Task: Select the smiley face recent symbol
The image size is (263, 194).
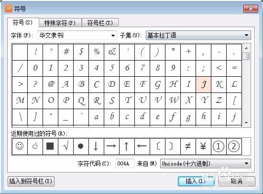Action: [20, 146]
